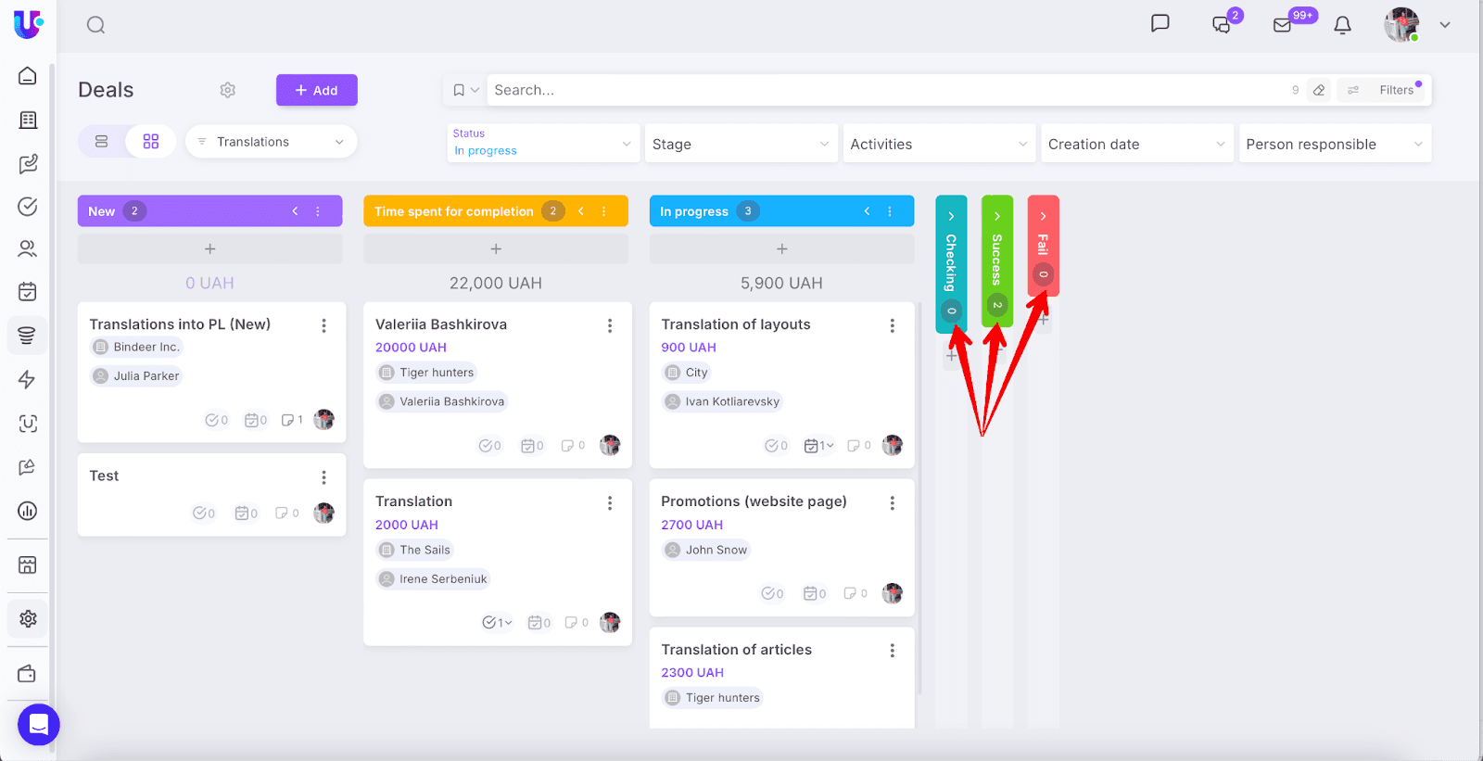
Task: Add a deal to the New column
Action: 210,248
